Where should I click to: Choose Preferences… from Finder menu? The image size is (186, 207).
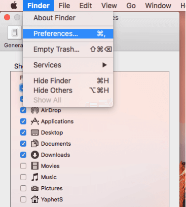coord(68,33)
